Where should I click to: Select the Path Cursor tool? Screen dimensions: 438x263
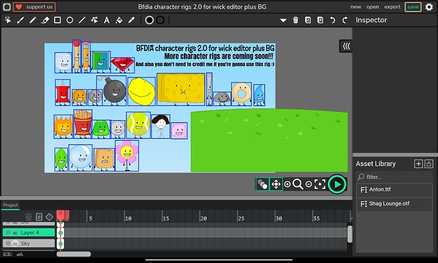[95, 20]
